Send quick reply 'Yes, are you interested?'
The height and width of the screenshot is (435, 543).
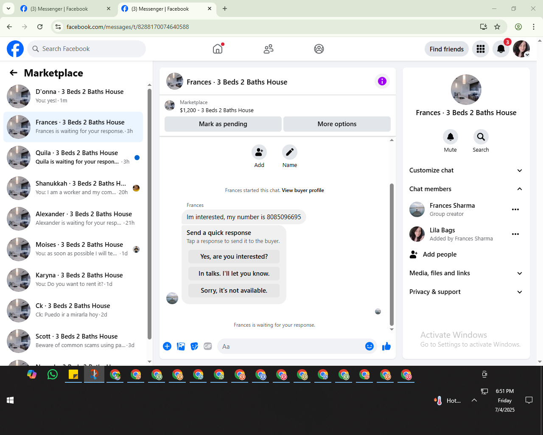pyautogui.click(x=234, y=257)
